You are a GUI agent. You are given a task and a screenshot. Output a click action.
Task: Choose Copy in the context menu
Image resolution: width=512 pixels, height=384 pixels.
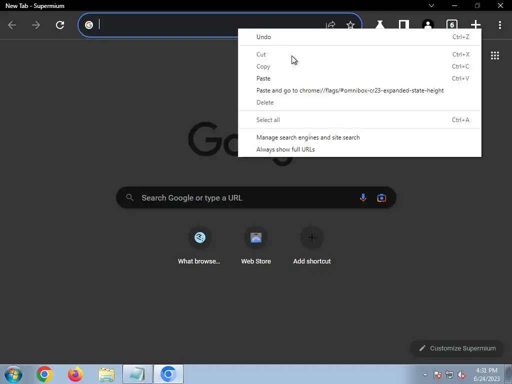coord(359,66)
